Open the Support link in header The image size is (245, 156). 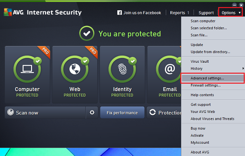point(206,13)
